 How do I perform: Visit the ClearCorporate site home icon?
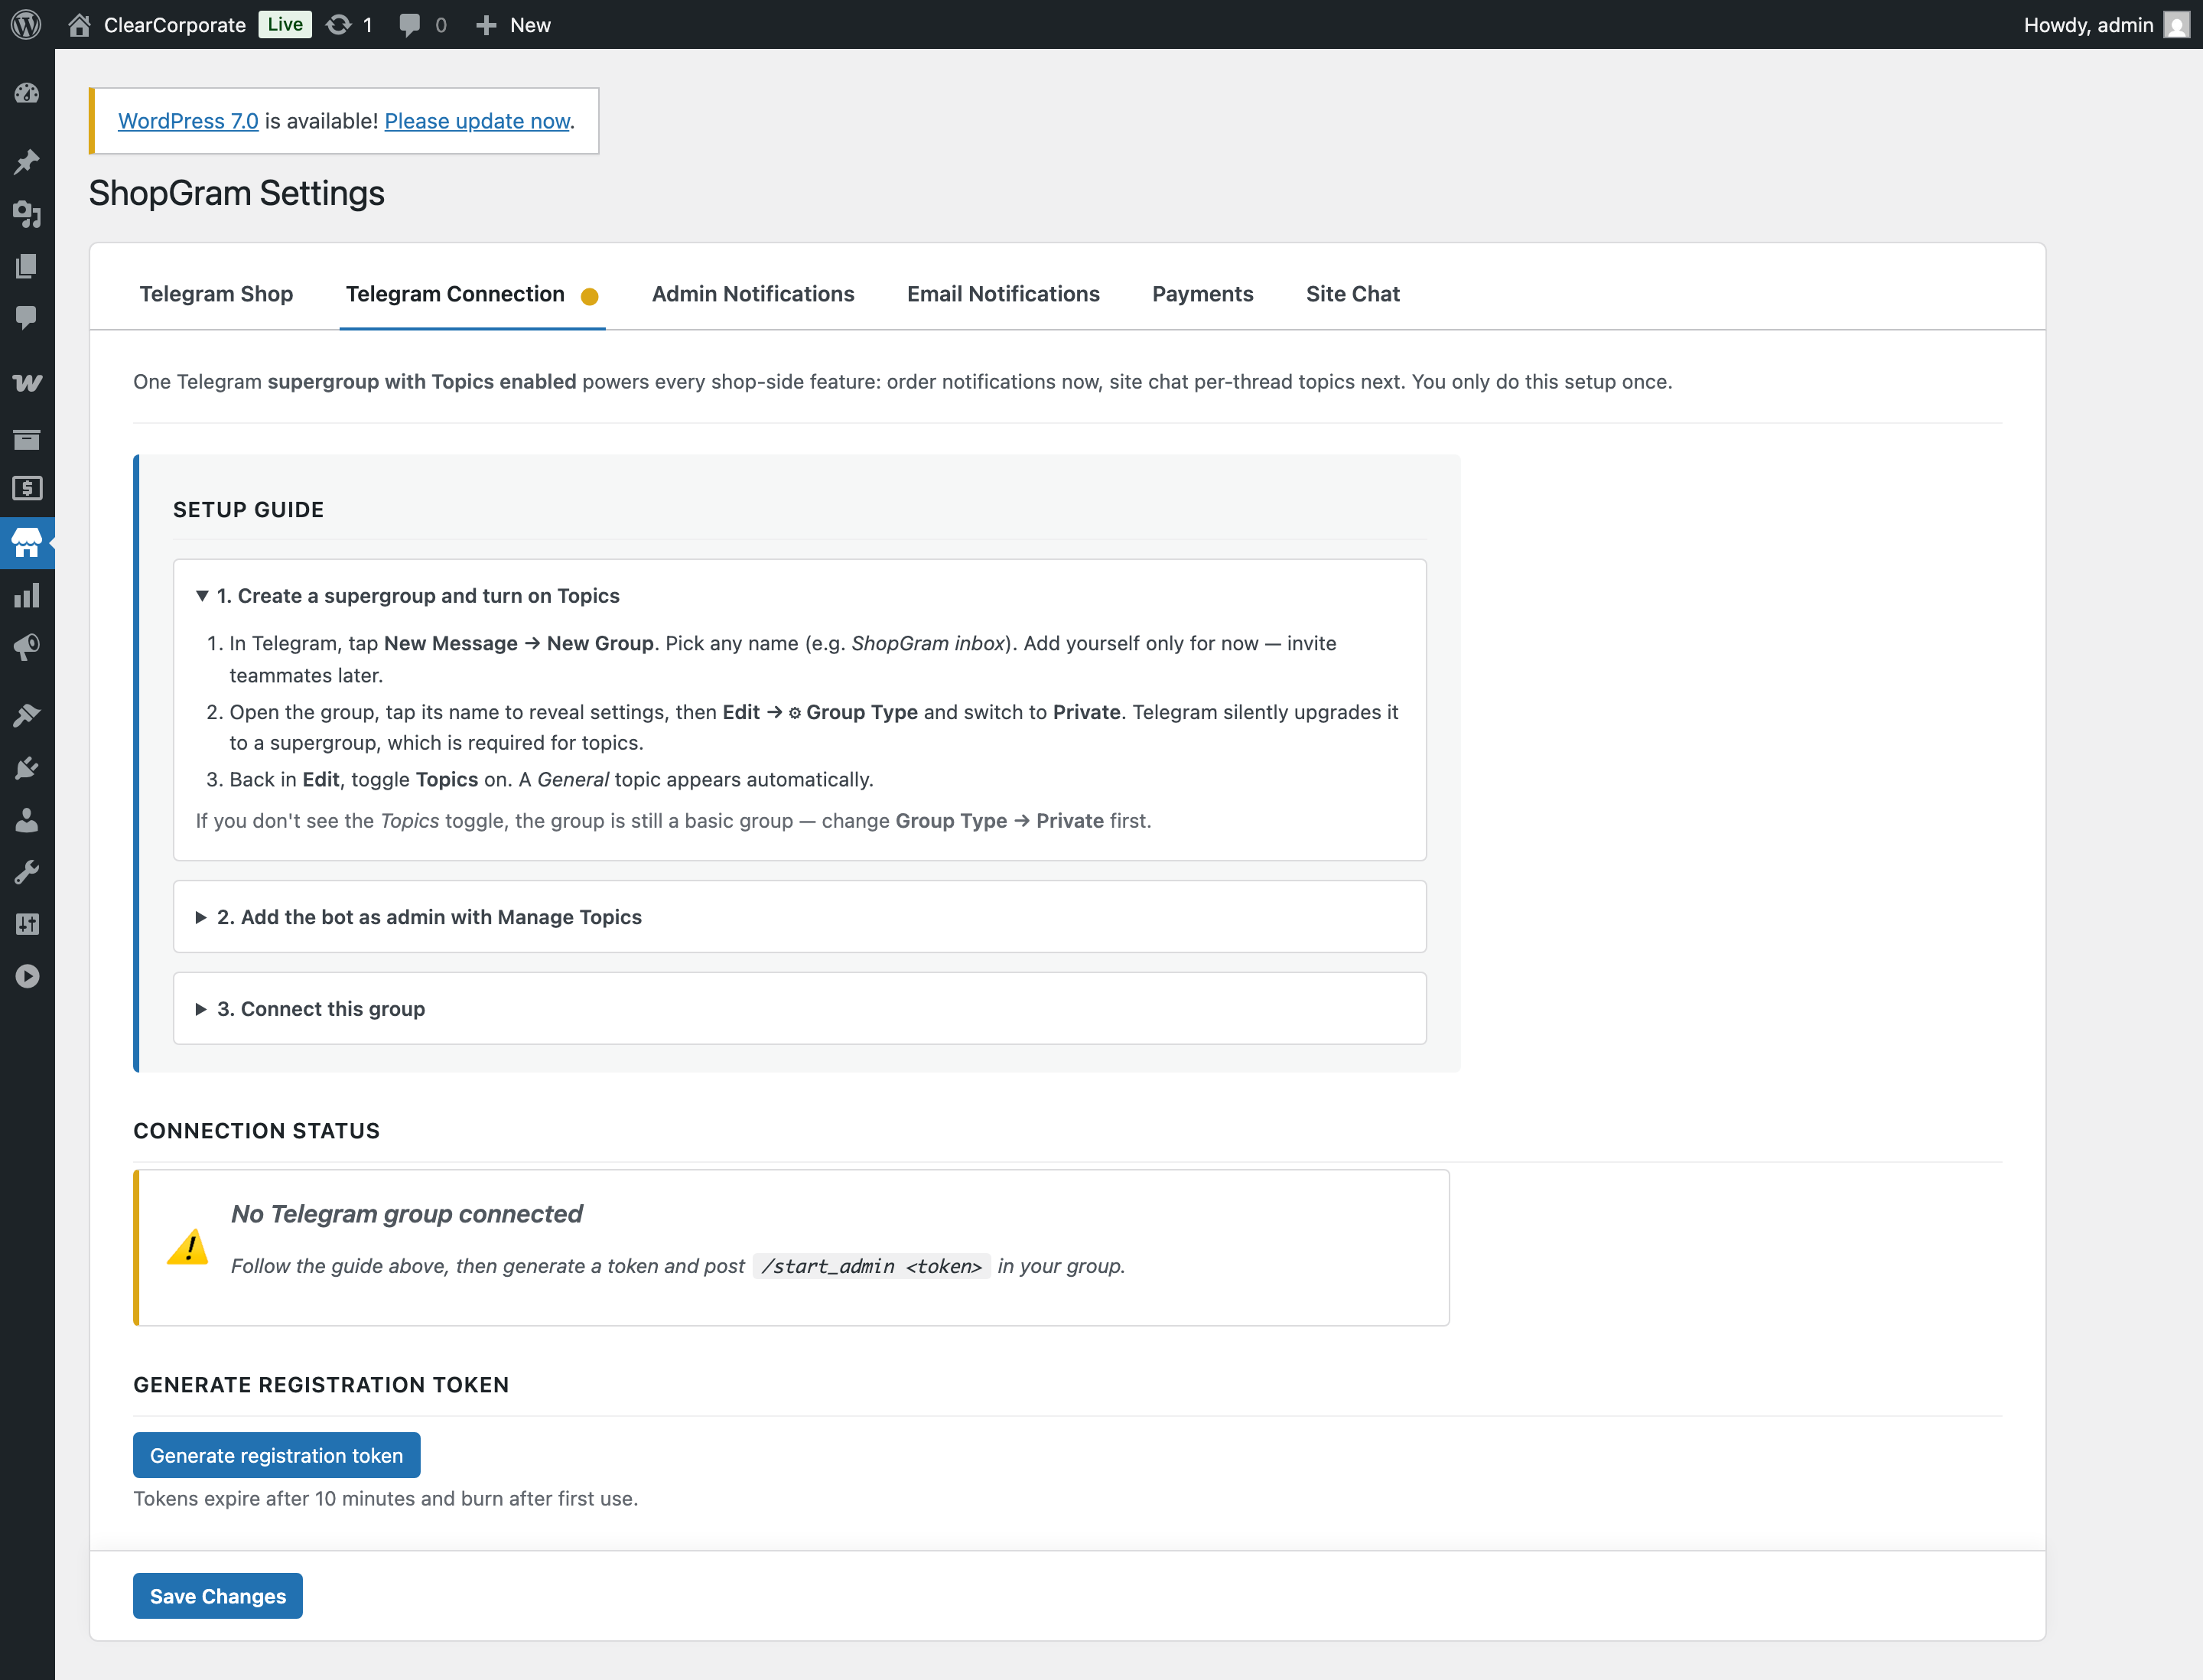(79, 24)
